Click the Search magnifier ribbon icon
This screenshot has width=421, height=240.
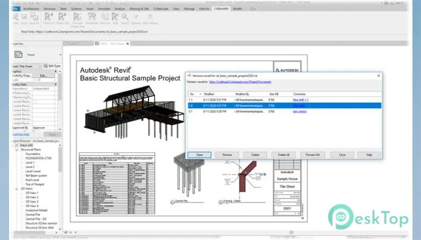(x=124, y=17)
